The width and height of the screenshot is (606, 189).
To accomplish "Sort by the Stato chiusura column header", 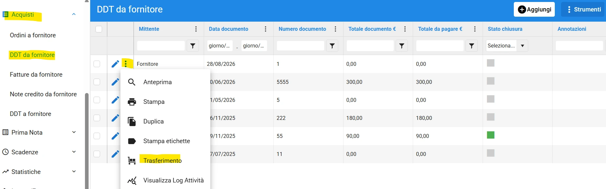I will pos(505,29).
